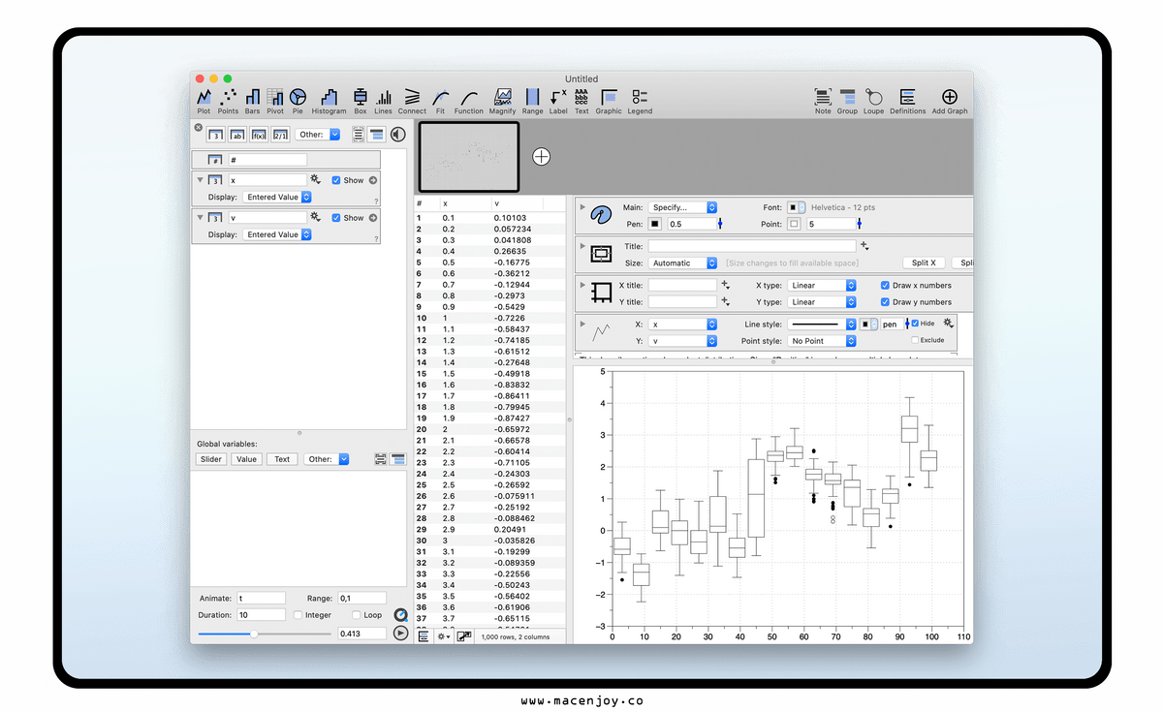The height and width of the screenshot is (712, 1163).
Task: Open Display dropdown for column x
Action: tap(277, 197)
